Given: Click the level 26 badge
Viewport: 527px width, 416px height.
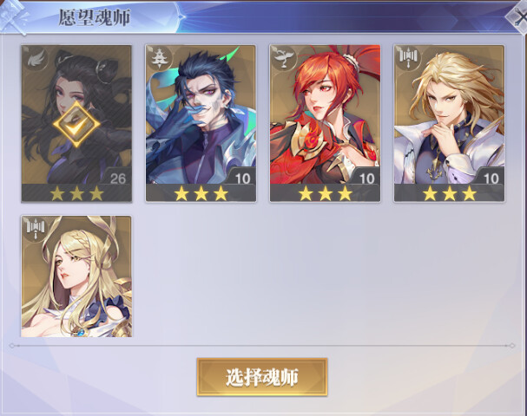Looking at the screenshot, I should (117, 178).
